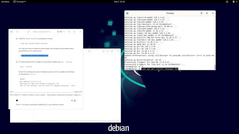Click the 'Setting up binutils (2.35.2-2)' line
The image size is (239, 134).
(143, 42)
